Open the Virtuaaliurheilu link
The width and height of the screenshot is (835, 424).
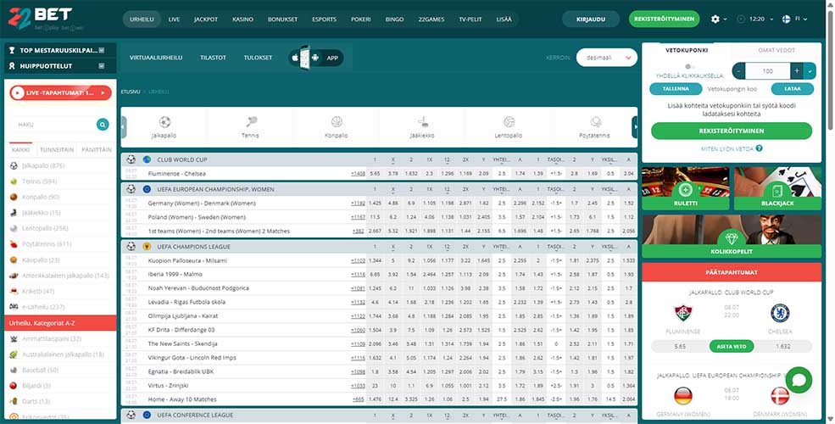(x=156, y=58)
